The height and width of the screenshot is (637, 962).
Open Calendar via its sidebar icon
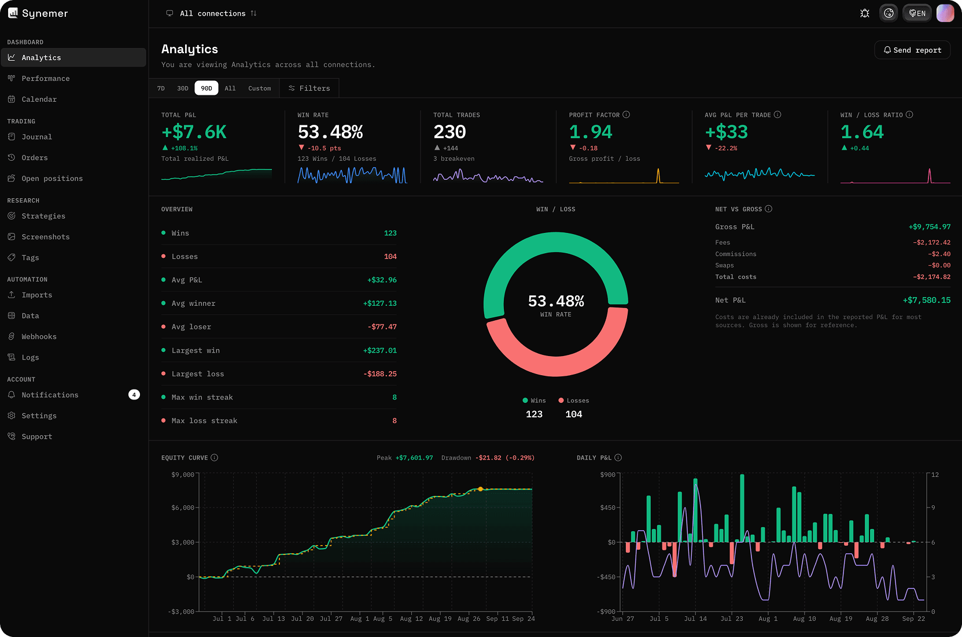pyautogui.click(x=12, y=99)
